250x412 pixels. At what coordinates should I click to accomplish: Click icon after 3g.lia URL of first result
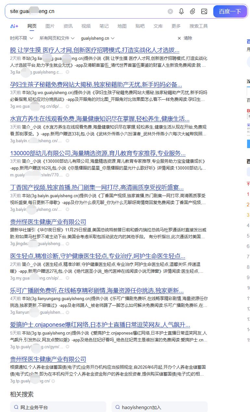pos(67,72)
